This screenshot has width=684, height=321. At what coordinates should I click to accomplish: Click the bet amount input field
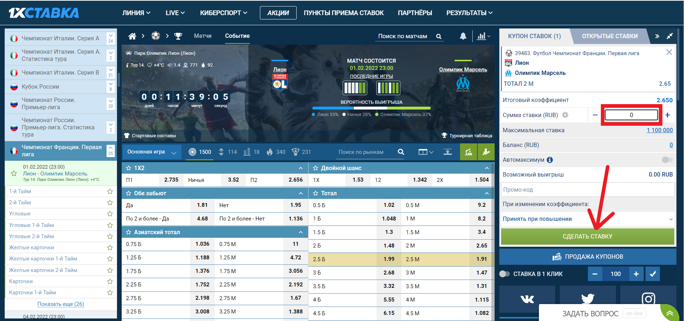(x=631, y=115)
